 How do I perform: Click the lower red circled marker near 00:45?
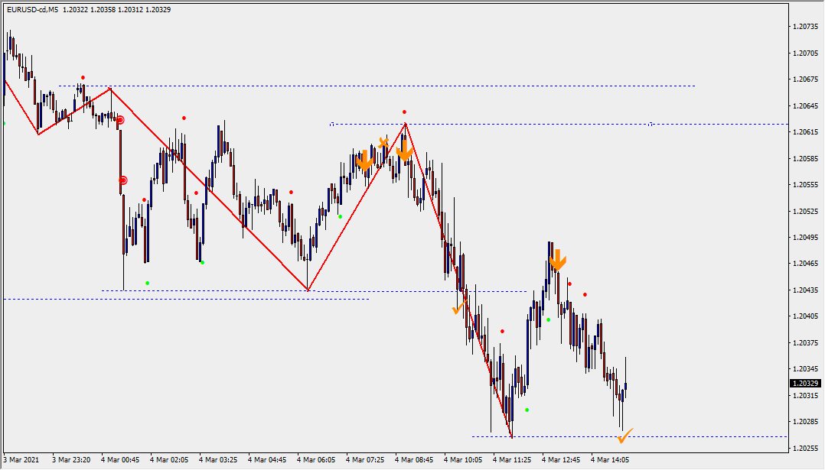(123, 180)
